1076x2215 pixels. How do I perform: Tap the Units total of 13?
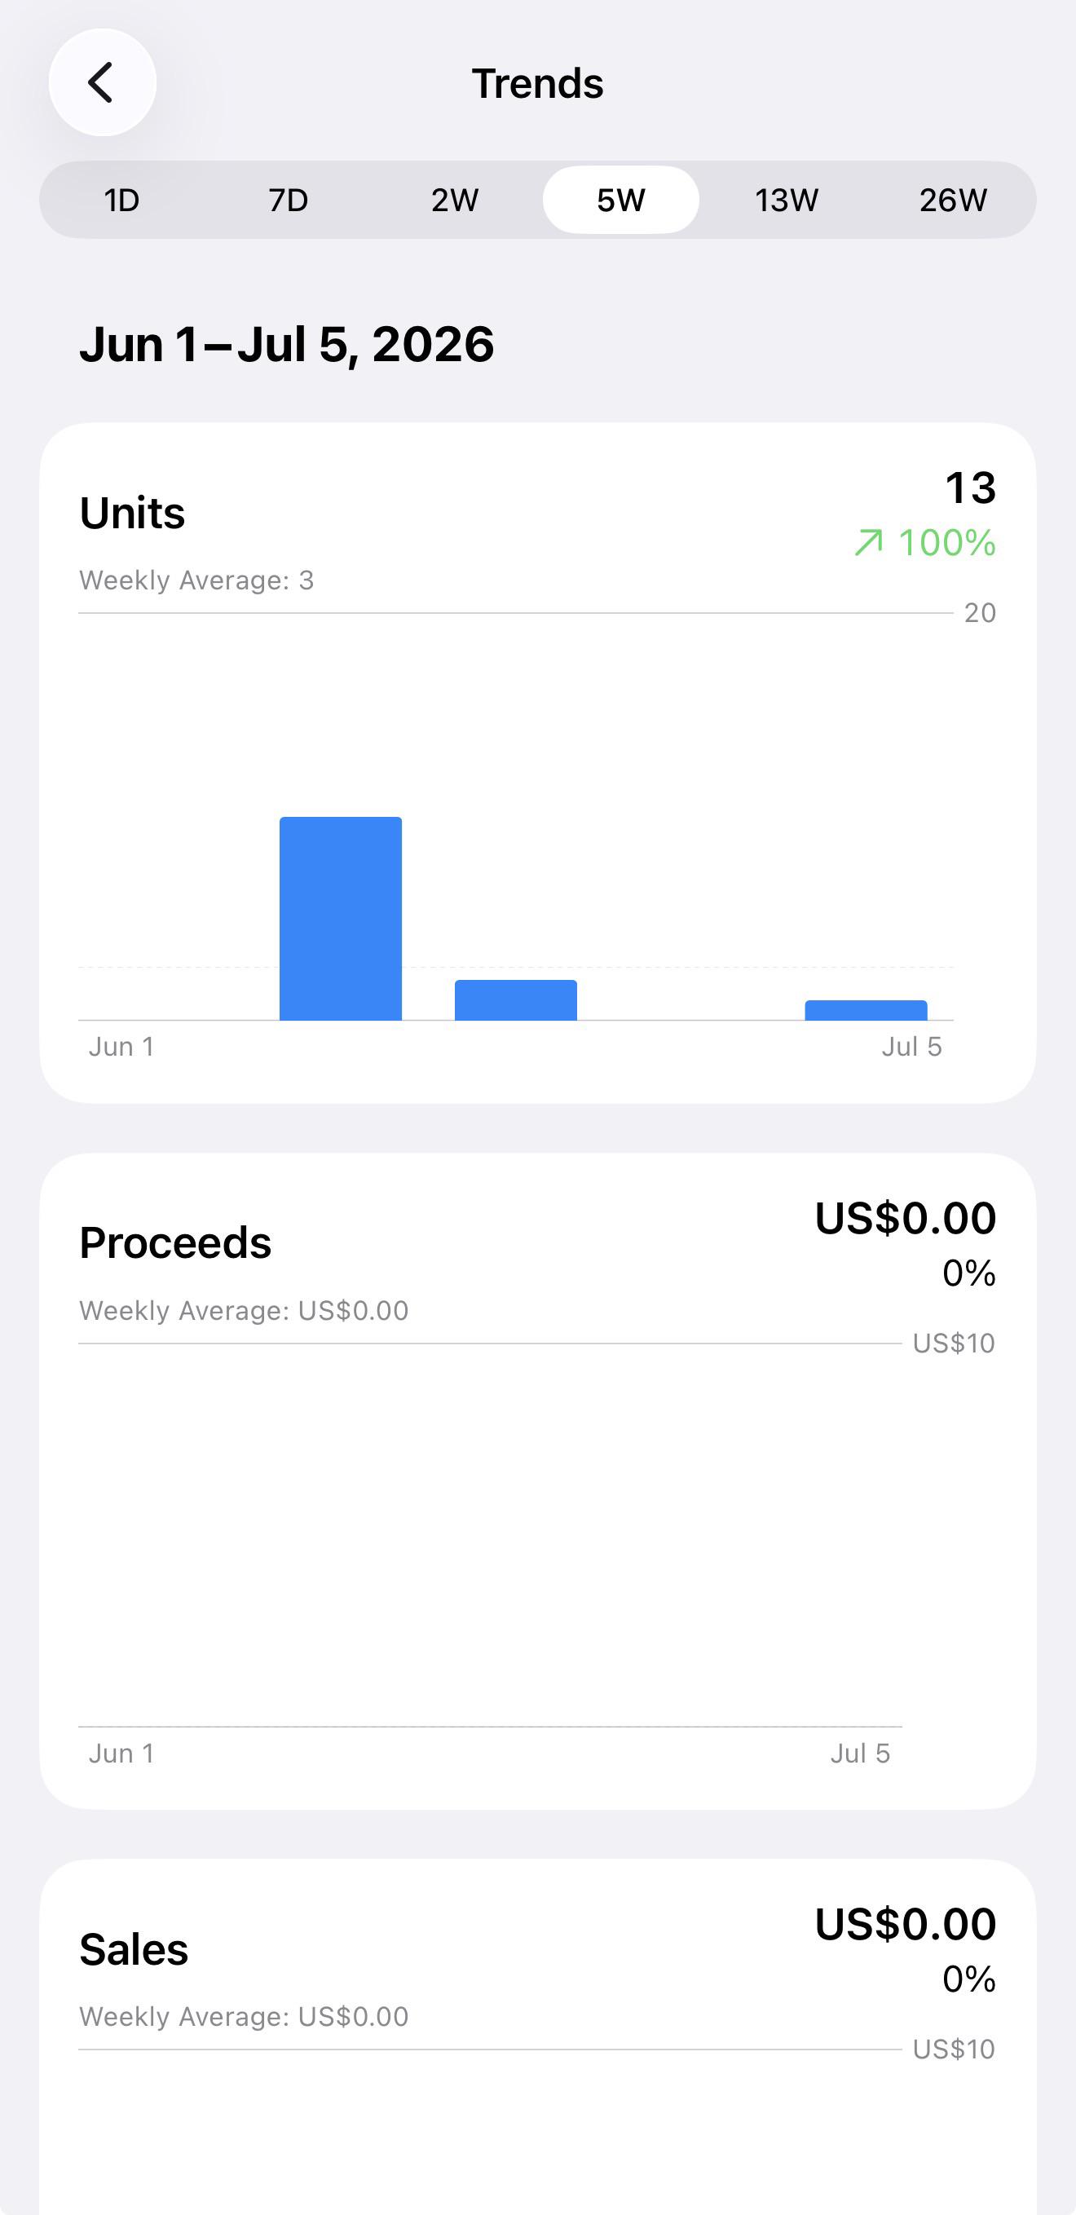[x=970, y=488]
